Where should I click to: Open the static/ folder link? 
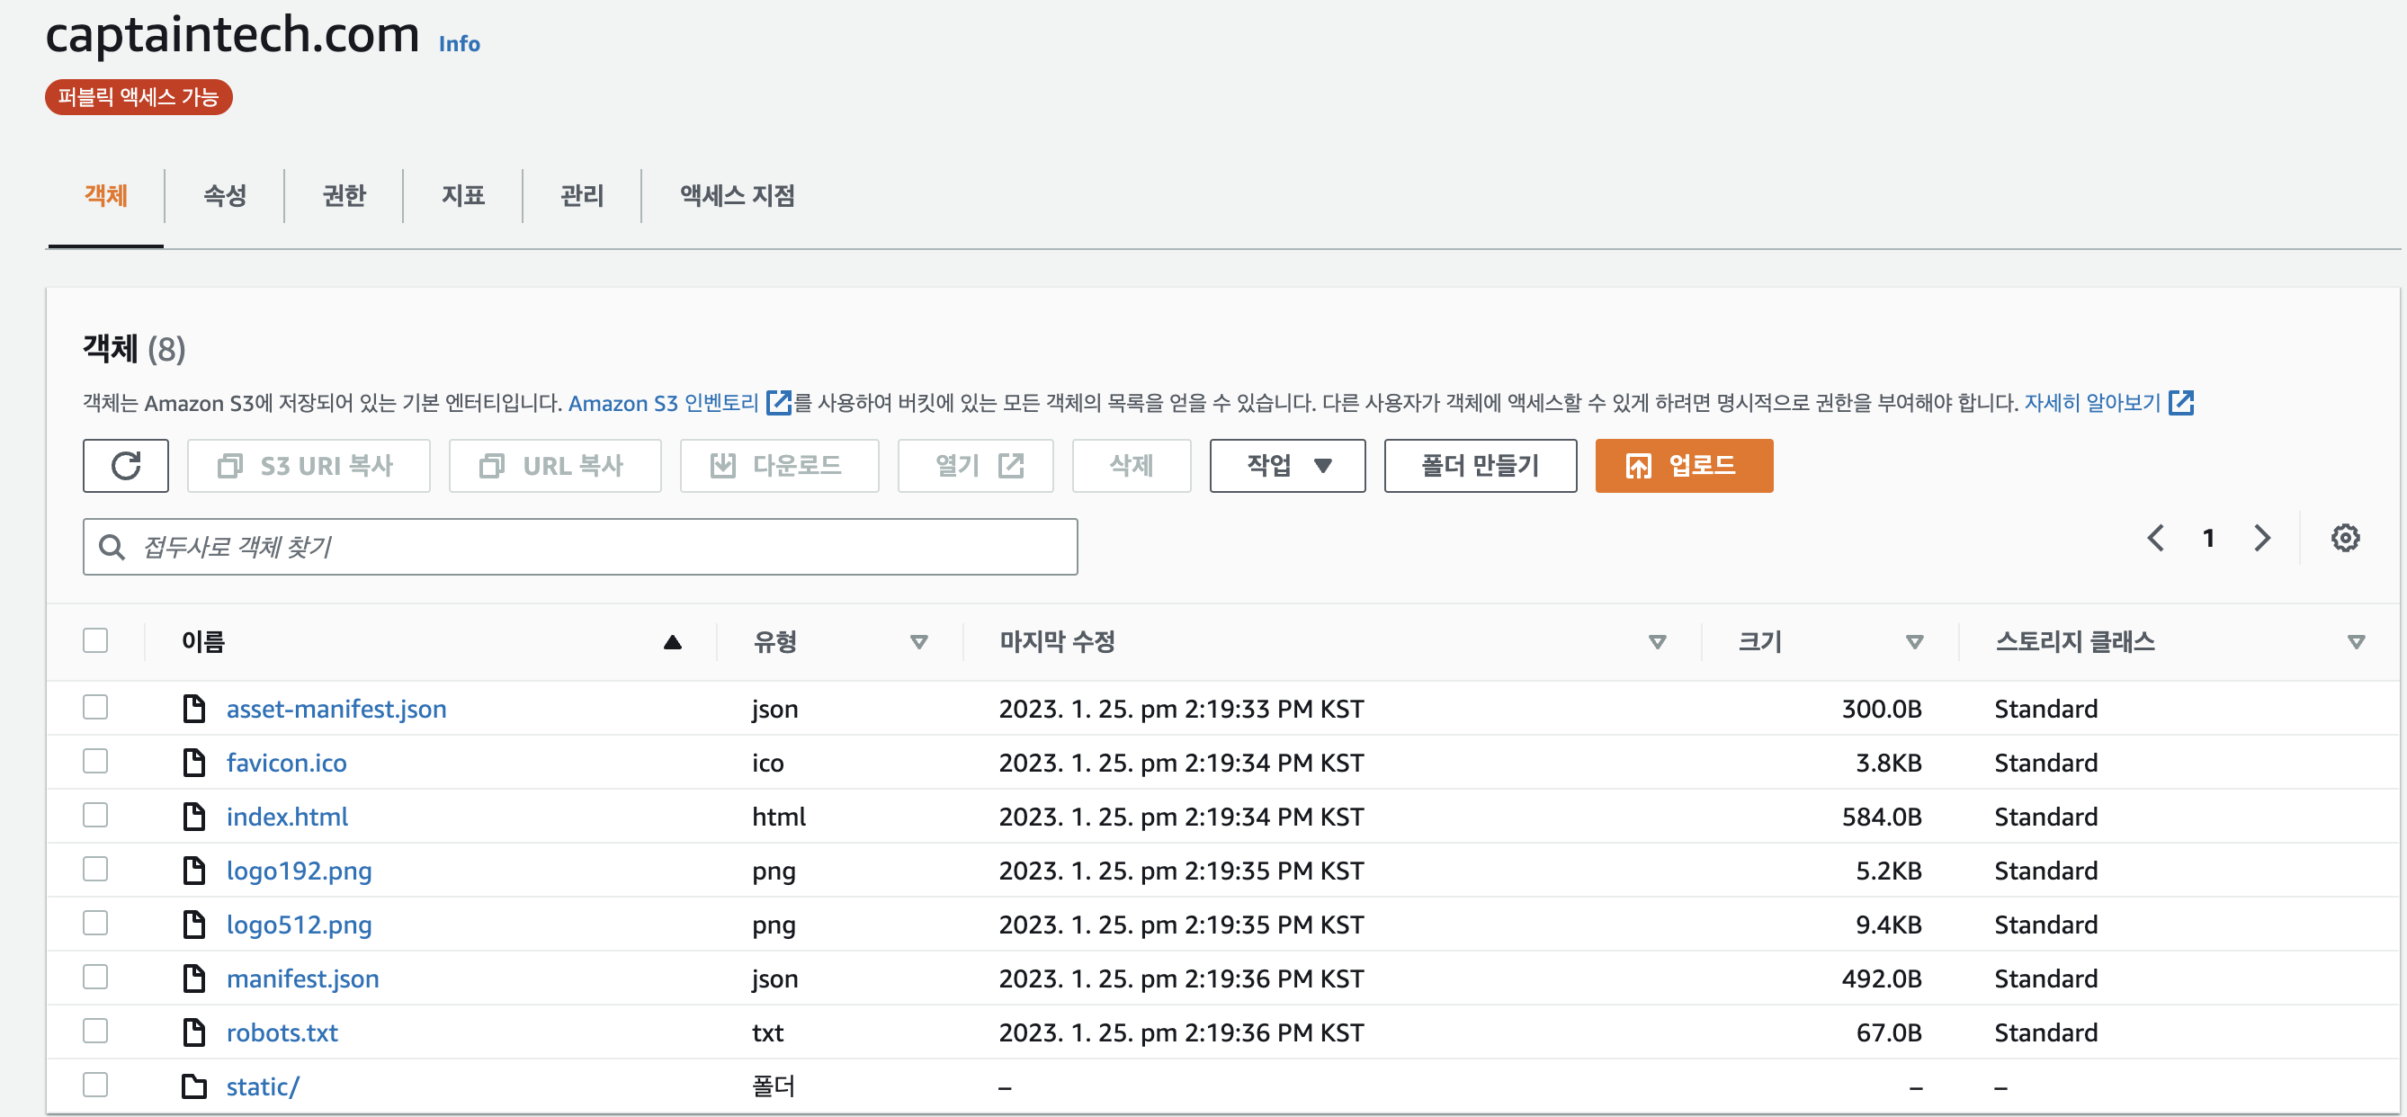point(263,1086)
